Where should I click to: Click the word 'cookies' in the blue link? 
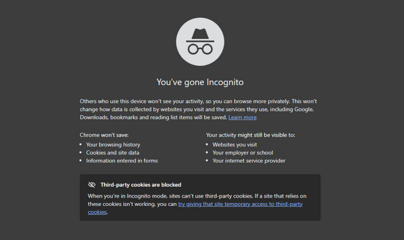tap(97, 212)
